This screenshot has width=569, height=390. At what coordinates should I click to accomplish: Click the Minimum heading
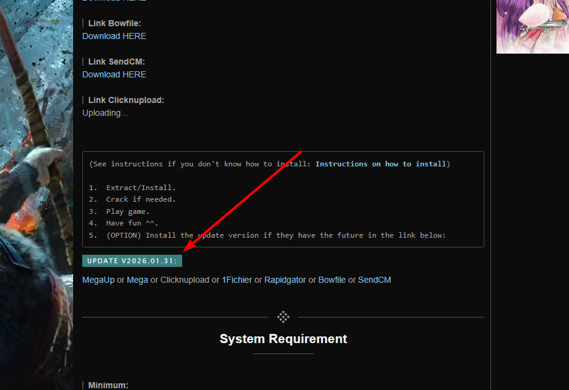click(108, 385)
